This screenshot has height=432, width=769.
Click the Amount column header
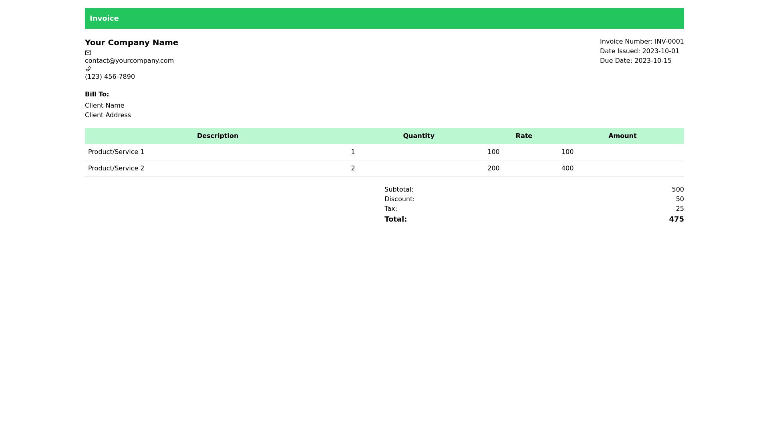point(622,136)
